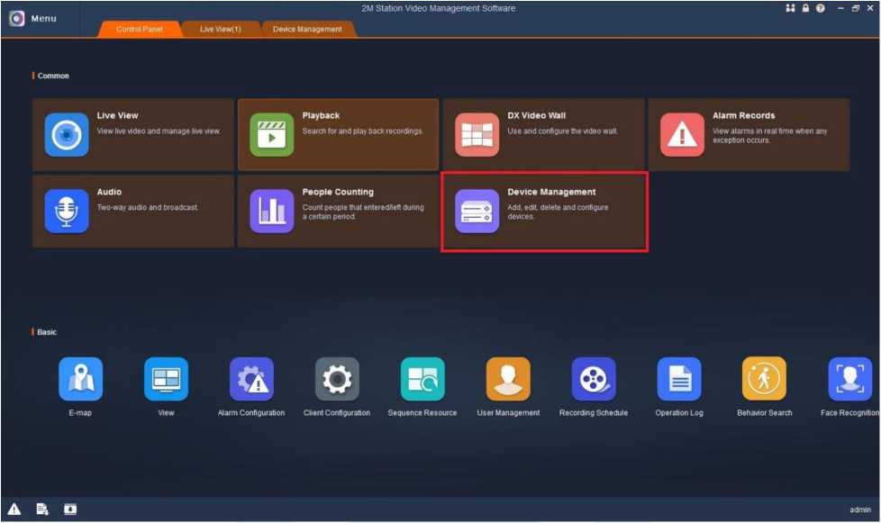Select the DX Video Wall tile
This screenshot has width=881, height=523.
tap(543, 135)
